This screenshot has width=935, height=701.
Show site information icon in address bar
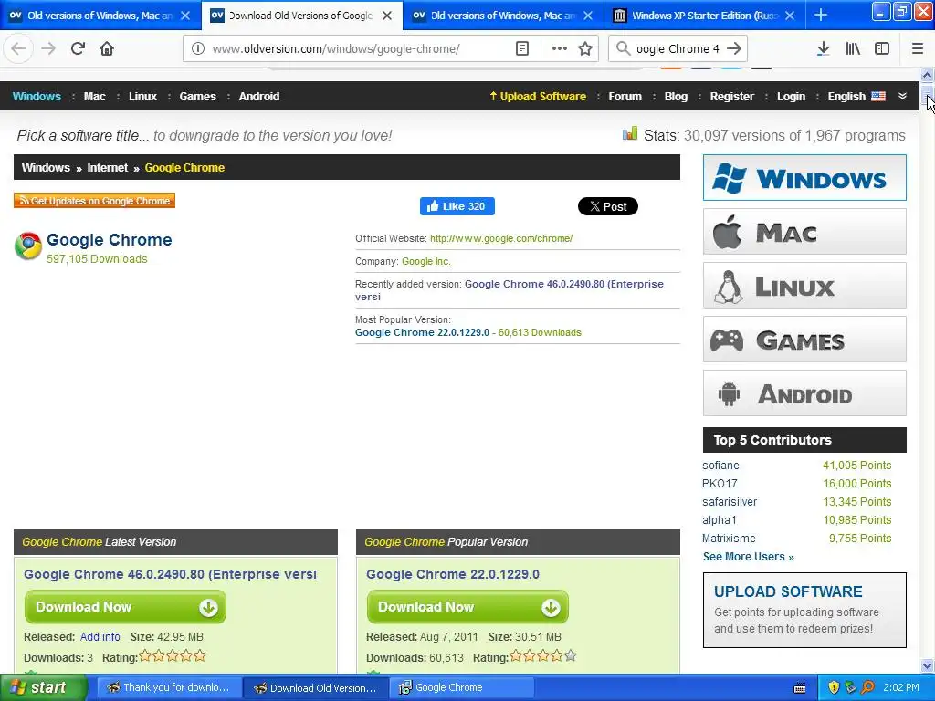(197, 48)
